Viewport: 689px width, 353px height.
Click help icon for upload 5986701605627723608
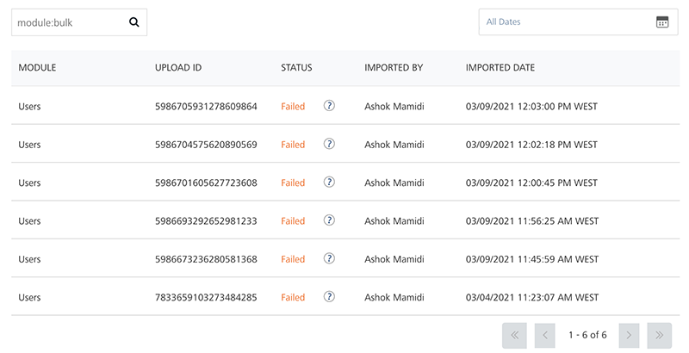pos(329,183)
